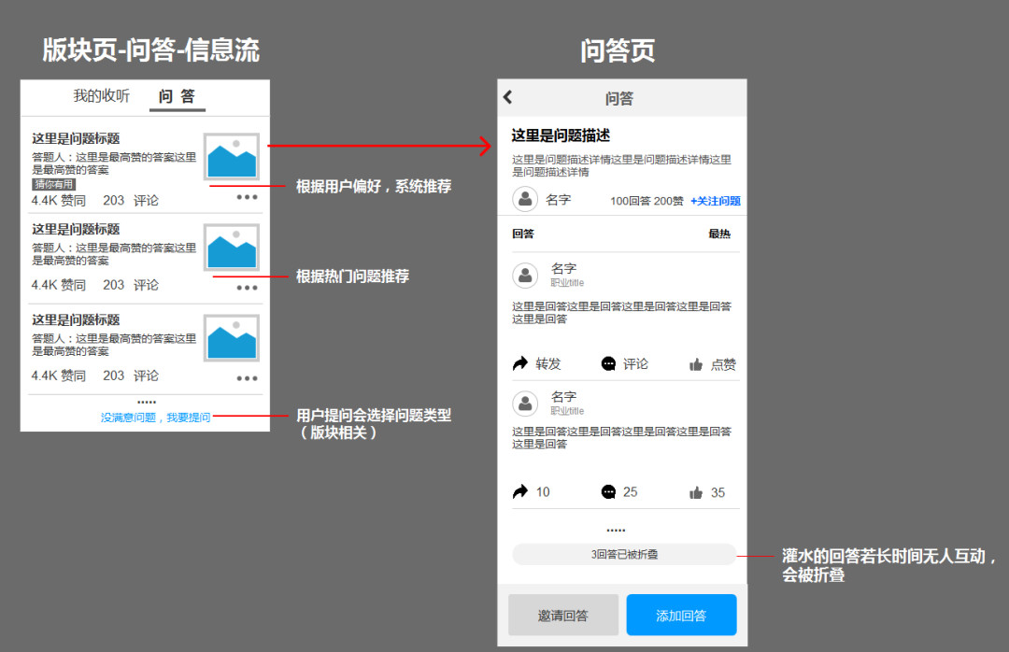The height and width of the screenshot is (652, 1009).
Task: Select the 问答 tab
Action: tap(177, 96)
